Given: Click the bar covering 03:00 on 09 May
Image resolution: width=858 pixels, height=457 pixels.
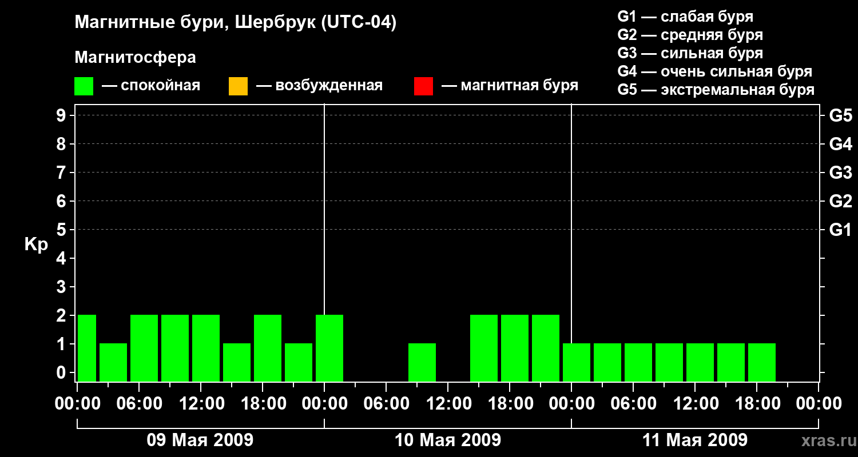Looking at the screenshot, I should (113, 362).
